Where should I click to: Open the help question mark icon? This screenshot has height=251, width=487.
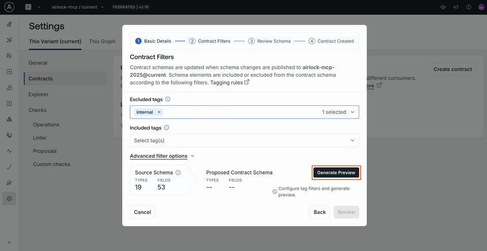tap(468, 7)
